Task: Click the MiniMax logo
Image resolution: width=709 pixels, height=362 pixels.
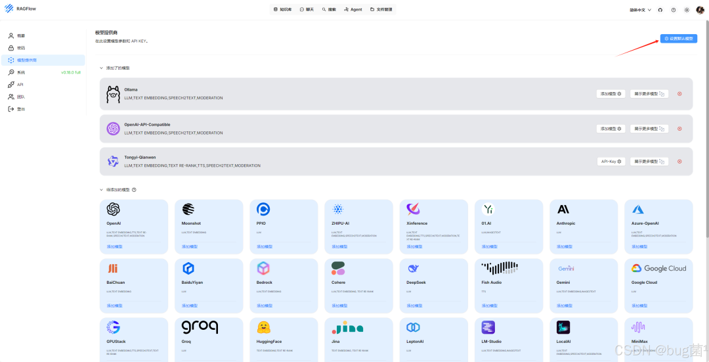Action: pos(638,327)
